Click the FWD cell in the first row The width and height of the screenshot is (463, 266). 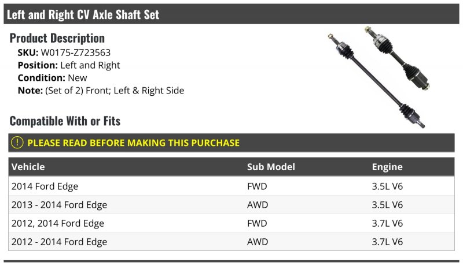click(x=257, y=186)
